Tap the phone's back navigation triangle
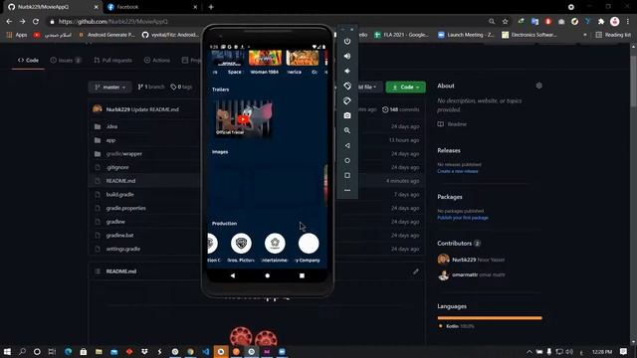This screenshot has height=358, width=637. click(232, 275)
